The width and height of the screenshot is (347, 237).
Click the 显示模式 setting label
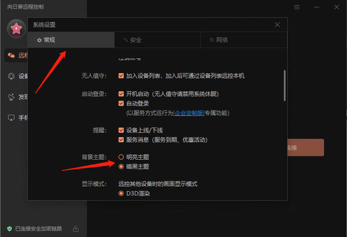[x=94, y=184]
